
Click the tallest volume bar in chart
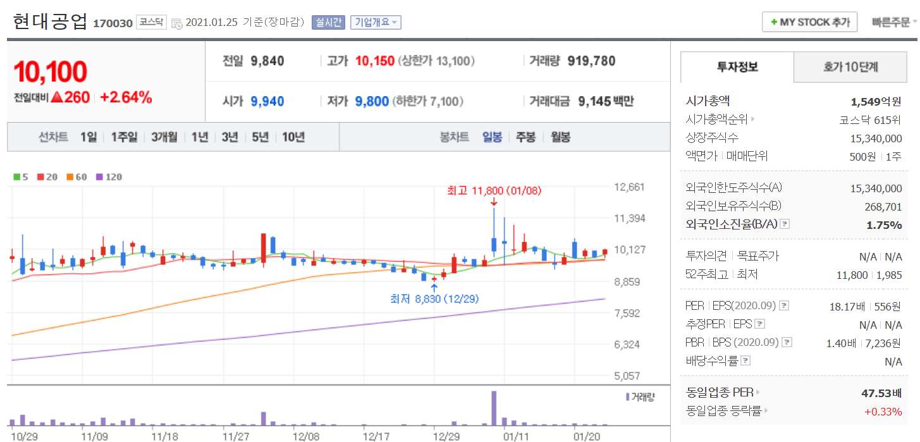[494, 408]
